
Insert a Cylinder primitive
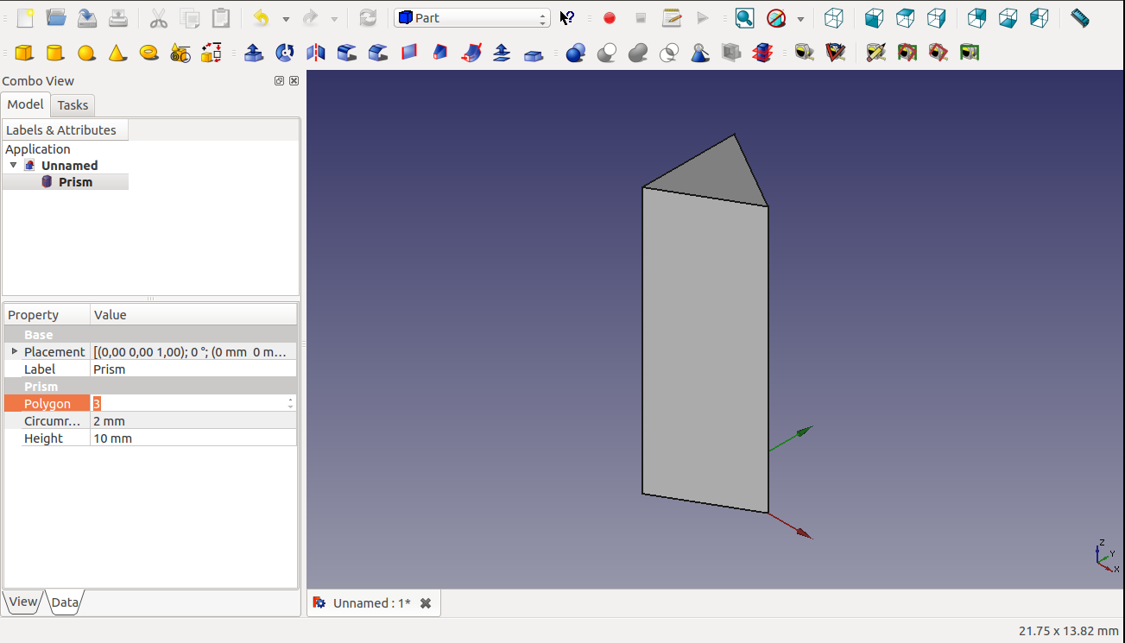tap(55, 54)
